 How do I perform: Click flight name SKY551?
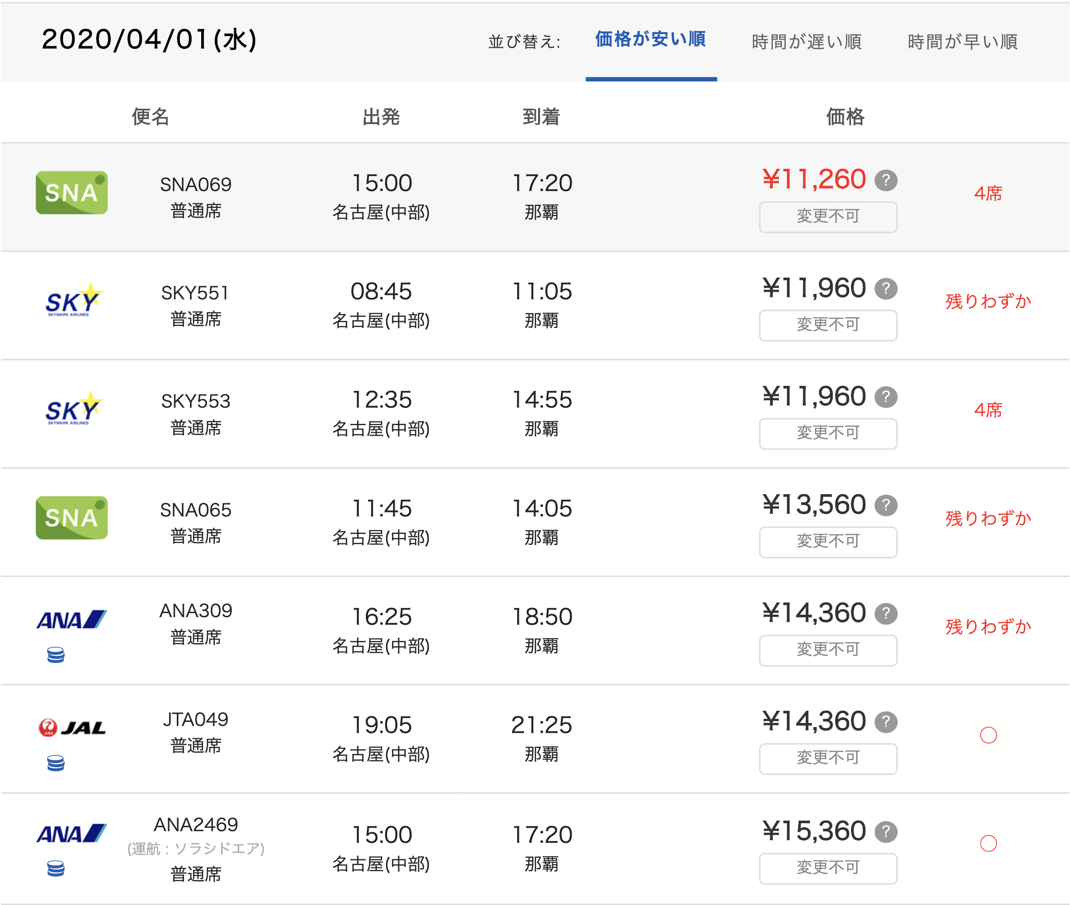(195, 293)
